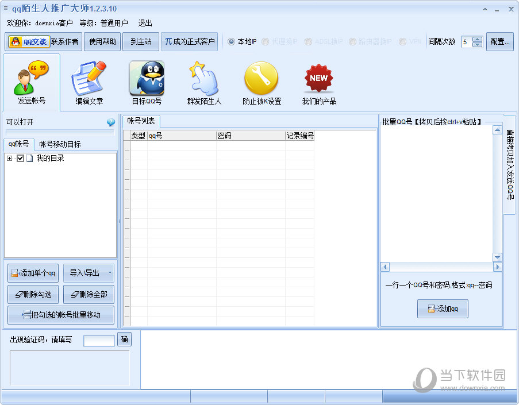The height and width of the screenshot is (405, 519).
Task: Click the 记录编号 column header
Action: (x=300, y=136)
